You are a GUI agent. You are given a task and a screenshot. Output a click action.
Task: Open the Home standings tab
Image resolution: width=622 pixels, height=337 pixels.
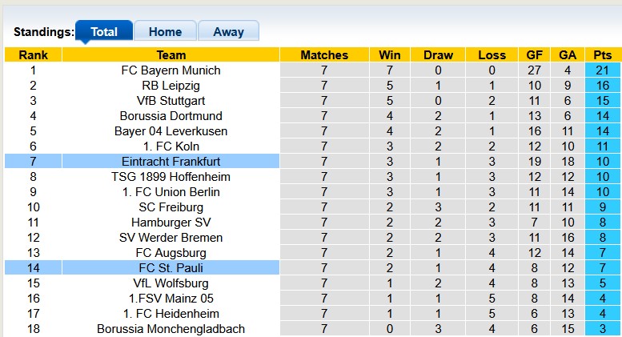(165, 32)
